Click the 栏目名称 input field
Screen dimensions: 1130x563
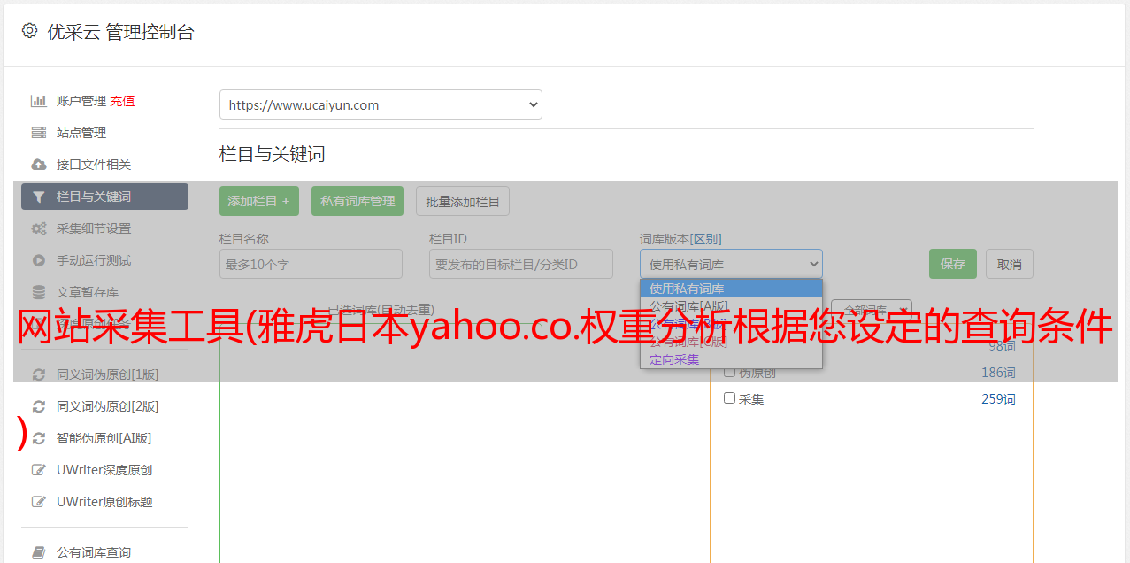point(311,264)
